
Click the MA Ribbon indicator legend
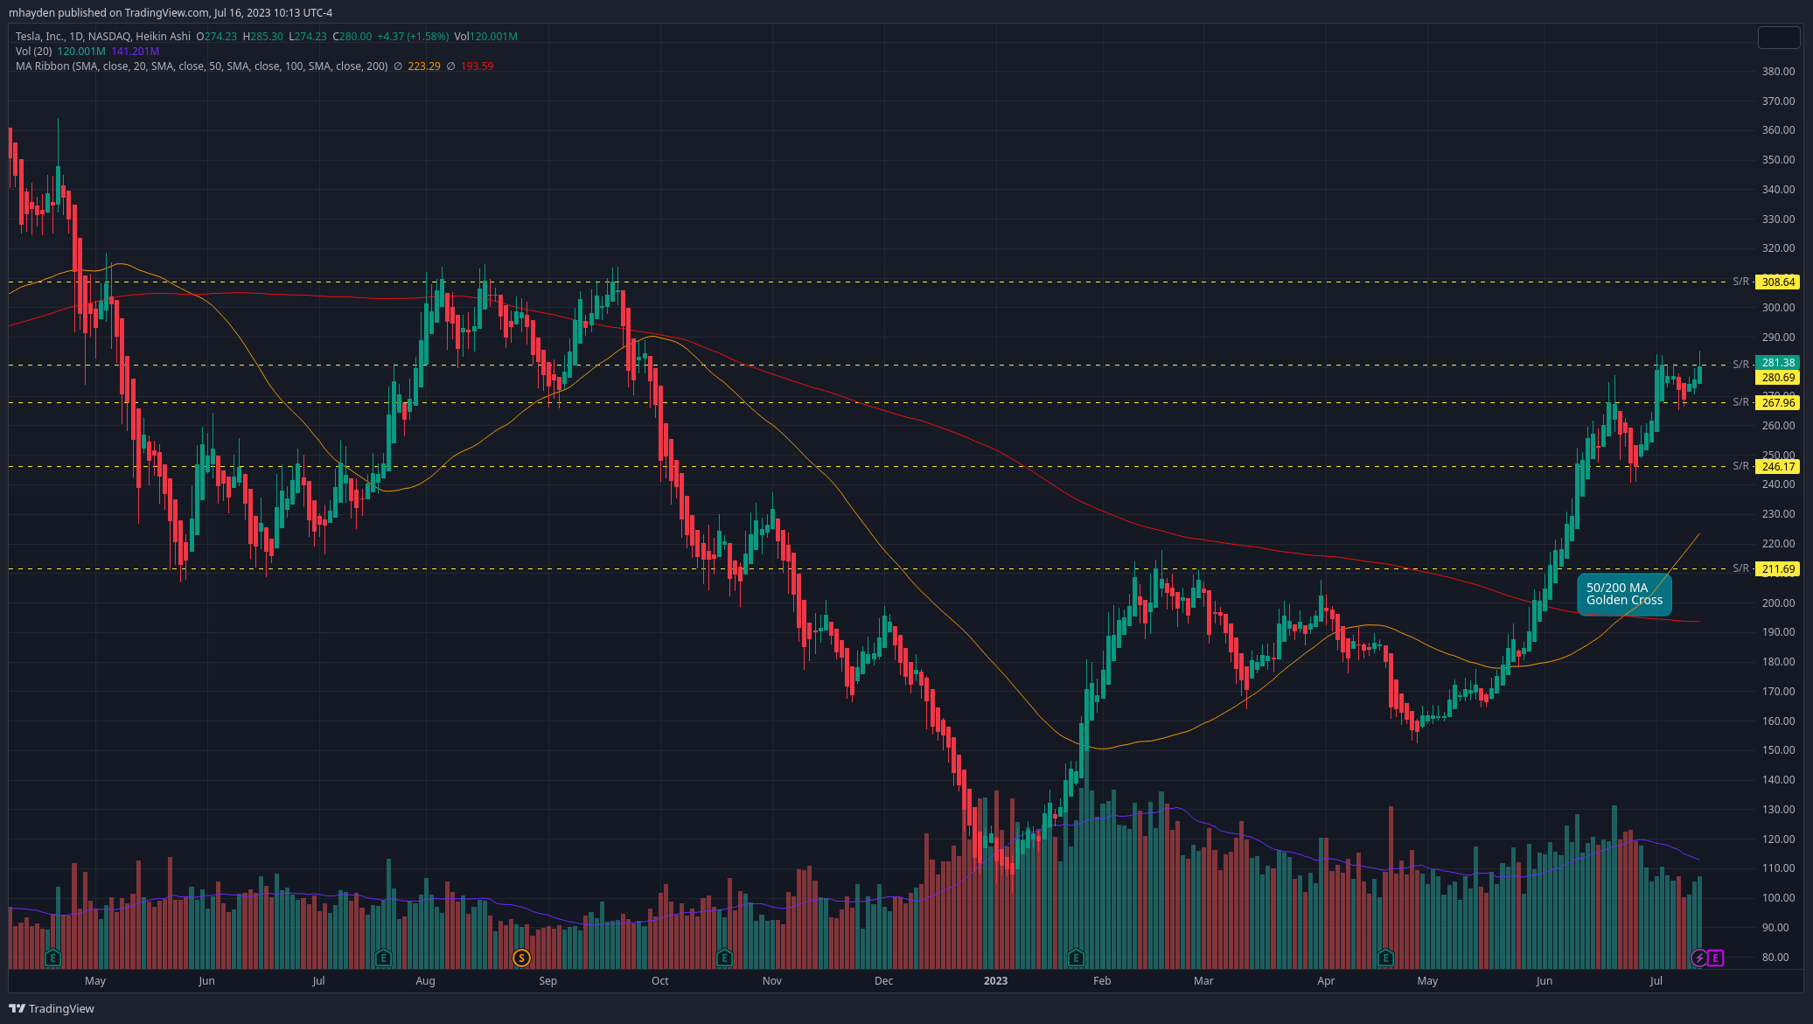pyautogui.click(x=201, y=66)
